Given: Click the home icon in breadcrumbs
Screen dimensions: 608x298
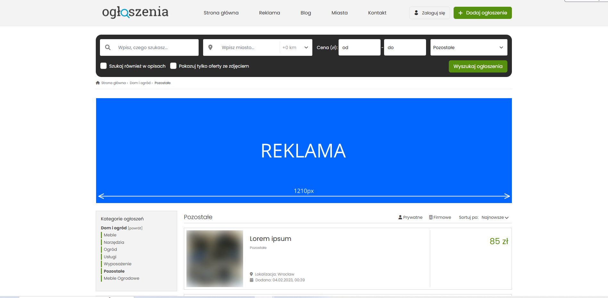Looking at the screenshot, I should point(98,83).
